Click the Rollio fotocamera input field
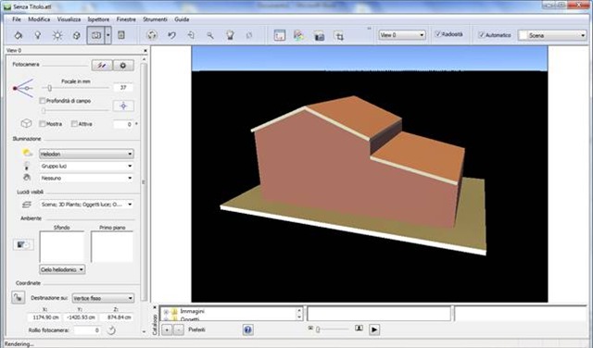Image resolution: width=593 pixels, height=348 pixels. [x=87, y=330]
